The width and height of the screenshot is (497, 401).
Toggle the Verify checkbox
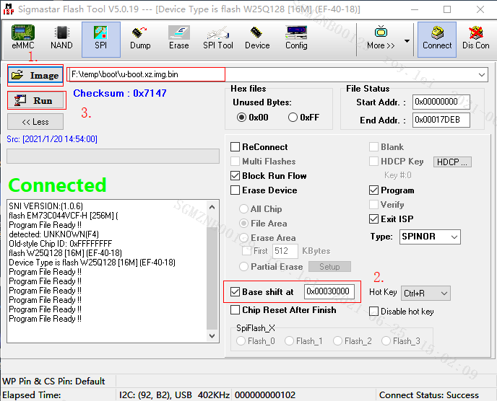373,204
